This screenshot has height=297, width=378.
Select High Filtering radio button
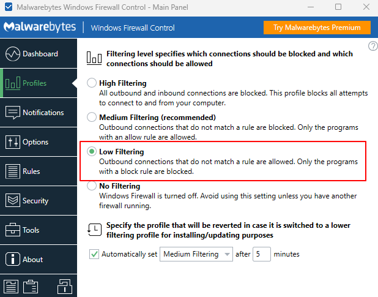pyautogui.click(x=92, y=83)
